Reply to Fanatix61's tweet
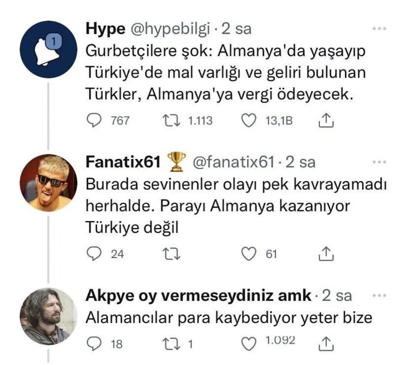 93,255
